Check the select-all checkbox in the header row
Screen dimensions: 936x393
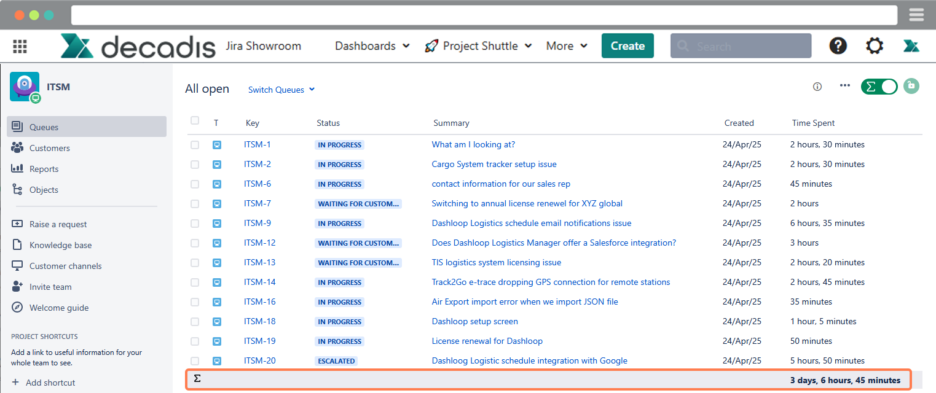pyautogui.click(x=194, y=121)
